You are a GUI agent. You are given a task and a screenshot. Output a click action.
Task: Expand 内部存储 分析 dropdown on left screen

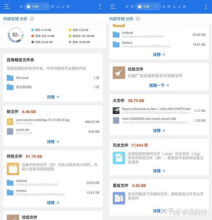[x=32, y=19]
